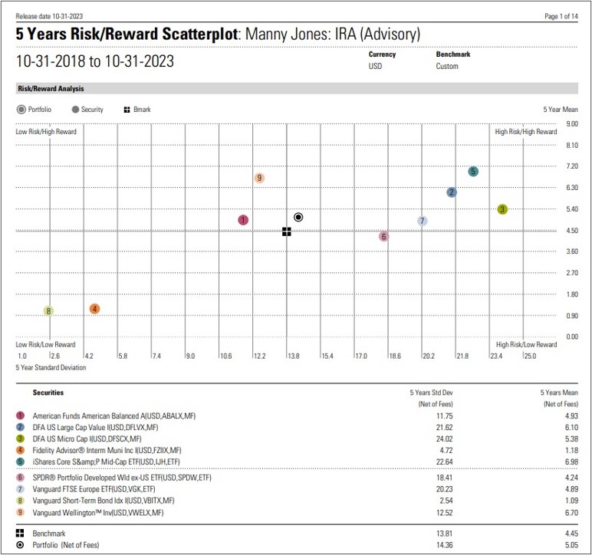Click the 'Low Risk/Low Reward' quadrant label
Screen dimensions: 592x555
(x=45, y=344)
